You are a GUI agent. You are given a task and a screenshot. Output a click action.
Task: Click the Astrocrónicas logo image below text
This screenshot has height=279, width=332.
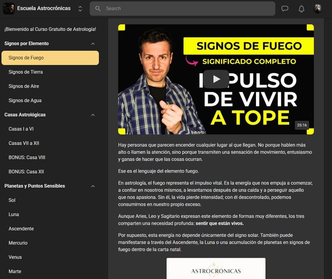(x=216, y=268)
